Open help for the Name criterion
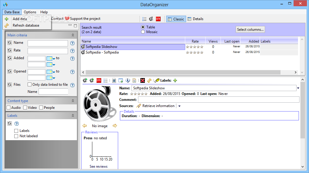This screenshot has height=173, width=309. point(72,43)
